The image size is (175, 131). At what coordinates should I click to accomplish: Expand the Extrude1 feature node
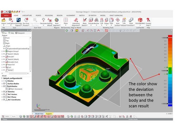click(2, 57)
